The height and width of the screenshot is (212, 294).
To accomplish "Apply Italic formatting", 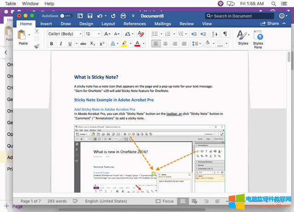I will tap(61, 44).
